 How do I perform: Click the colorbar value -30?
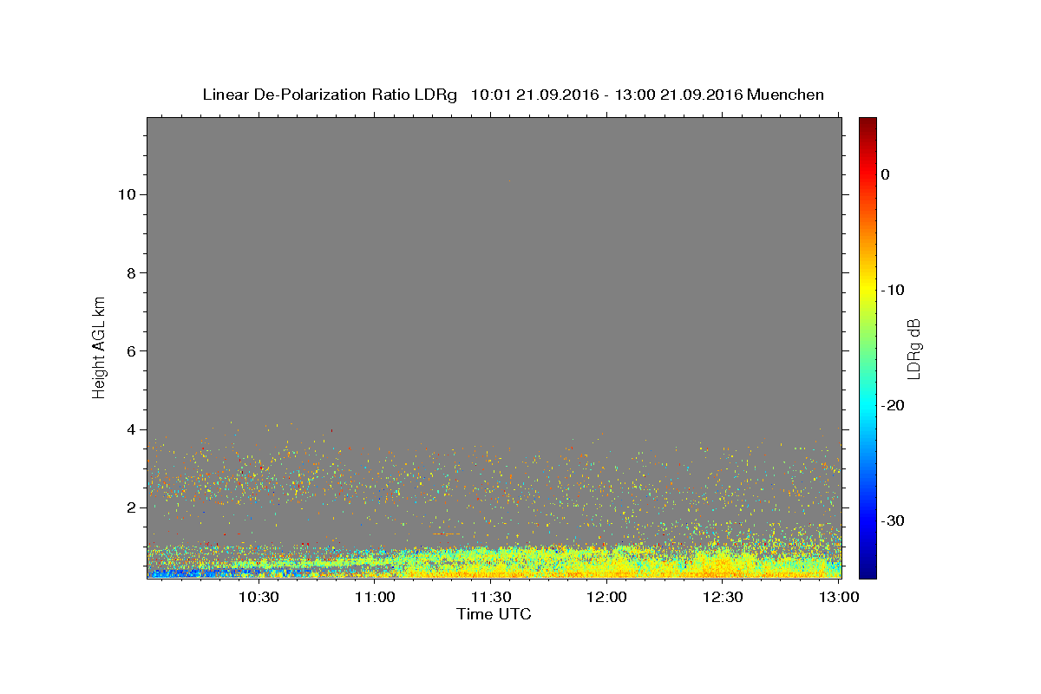coord(894,520)
